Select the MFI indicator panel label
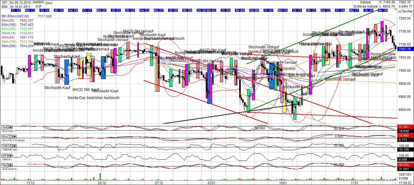 (x=5, y=156)
